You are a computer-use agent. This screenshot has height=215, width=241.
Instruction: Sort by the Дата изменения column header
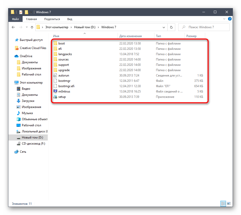point(131,36)
